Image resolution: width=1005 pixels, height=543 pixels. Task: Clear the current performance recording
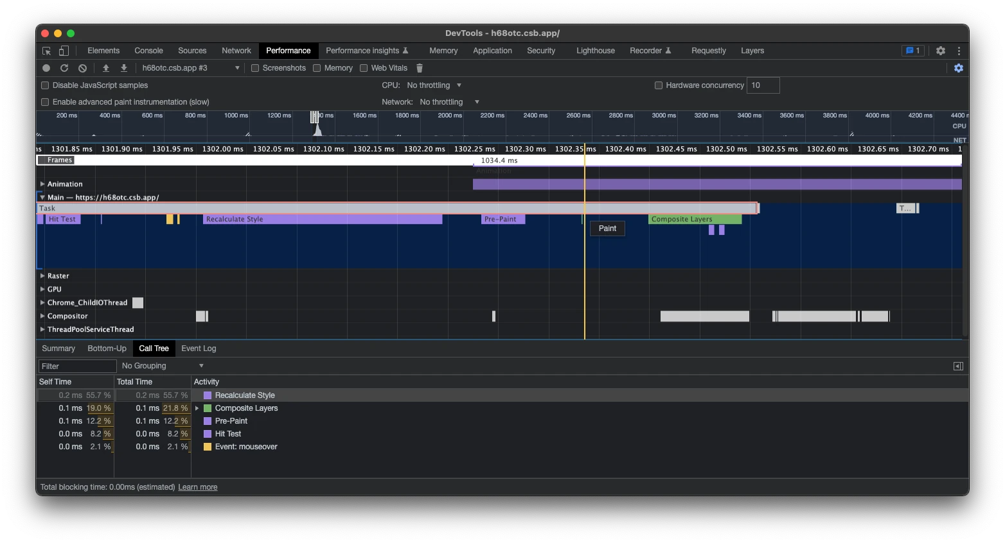pyautogui.click(x=82, y=68)
